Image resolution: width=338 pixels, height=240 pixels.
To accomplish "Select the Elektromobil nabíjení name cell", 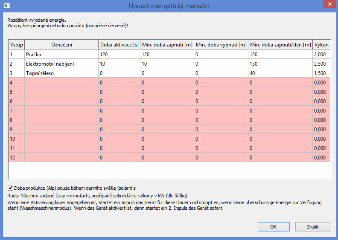I will coord(61,64).
